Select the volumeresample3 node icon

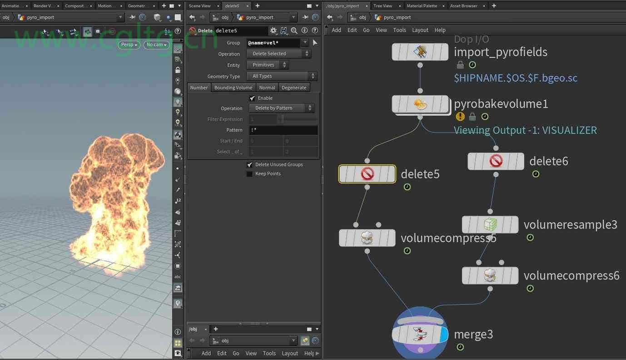click(x=490, y=225)
